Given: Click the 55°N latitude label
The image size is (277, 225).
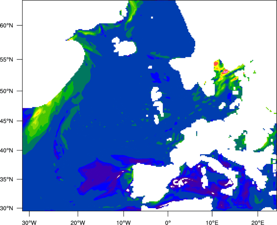Looking at the screenshot, I should pos(7,60).
